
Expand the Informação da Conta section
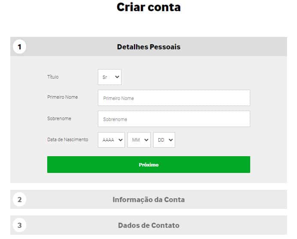pos(148,200)
